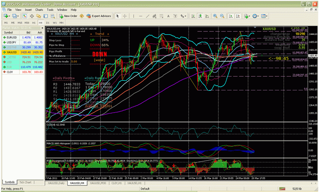Open the Insert menu

click(28, 10)
